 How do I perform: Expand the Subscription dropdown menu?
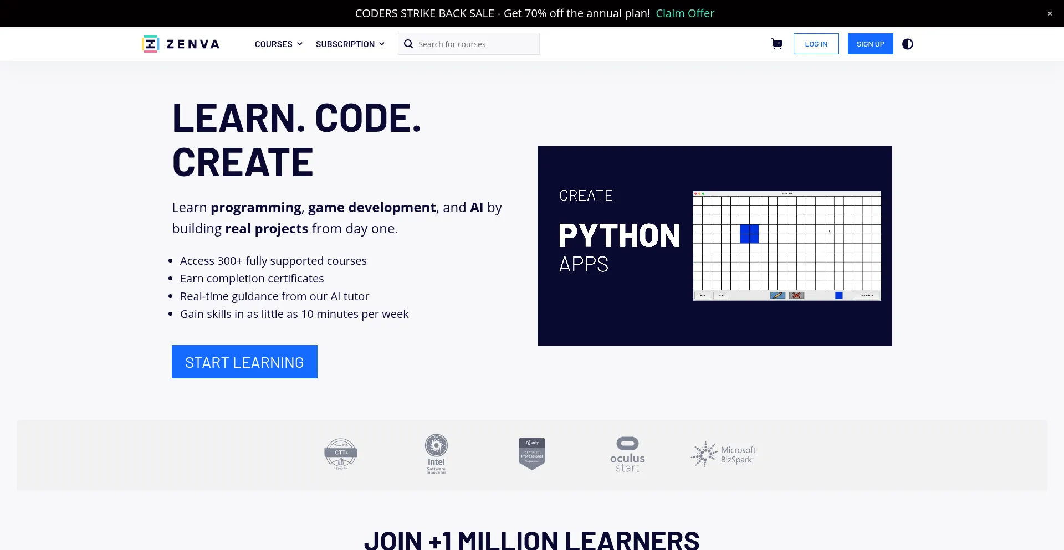[350, 44]
